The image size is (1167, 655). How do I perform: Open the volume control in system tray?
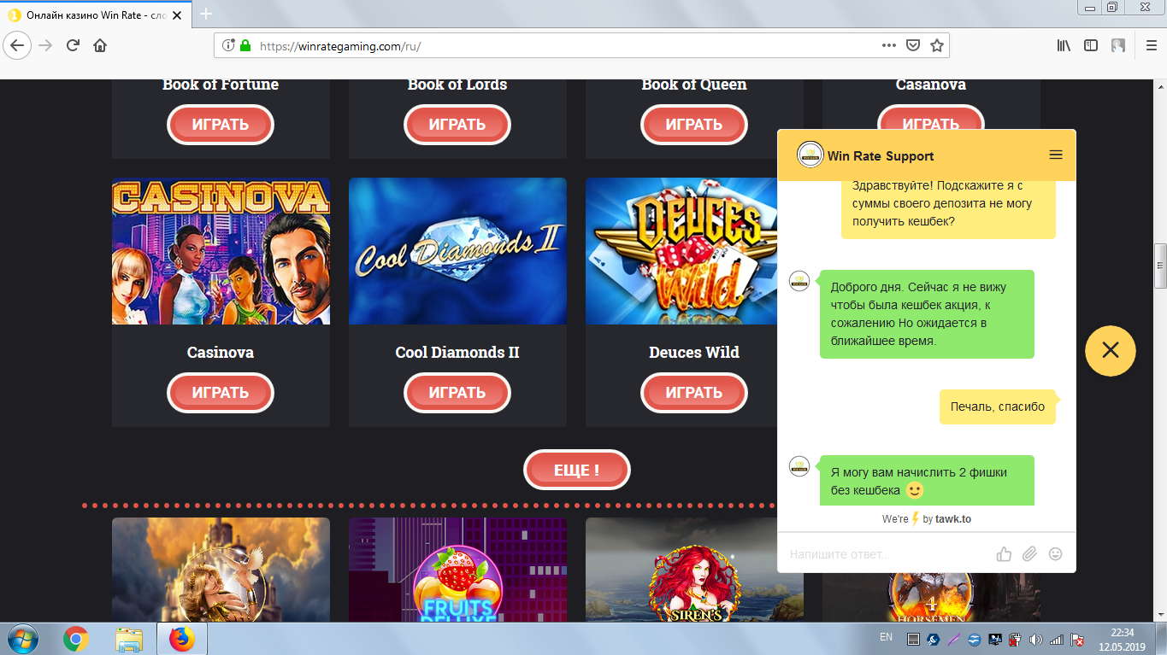(x=1036, y=639)
